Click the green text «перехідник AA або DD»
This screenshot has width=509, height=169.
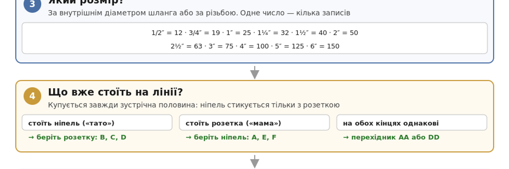point(391,137)
